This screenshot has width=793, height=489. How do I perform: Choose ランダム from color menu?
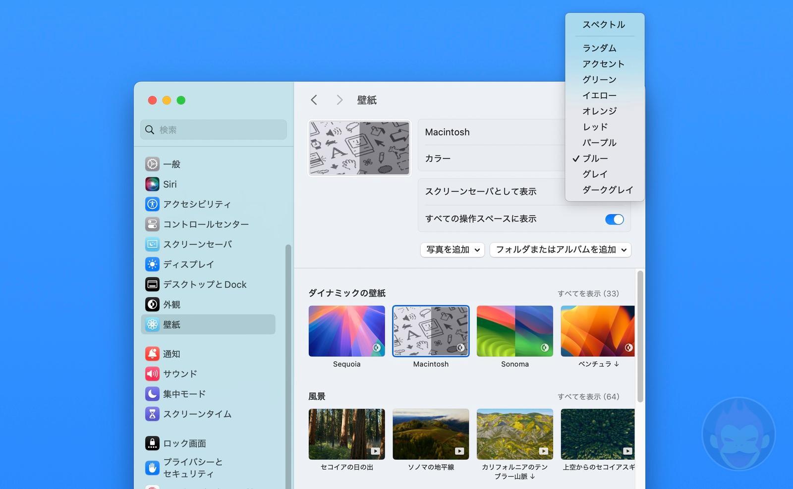click(605, 48)
